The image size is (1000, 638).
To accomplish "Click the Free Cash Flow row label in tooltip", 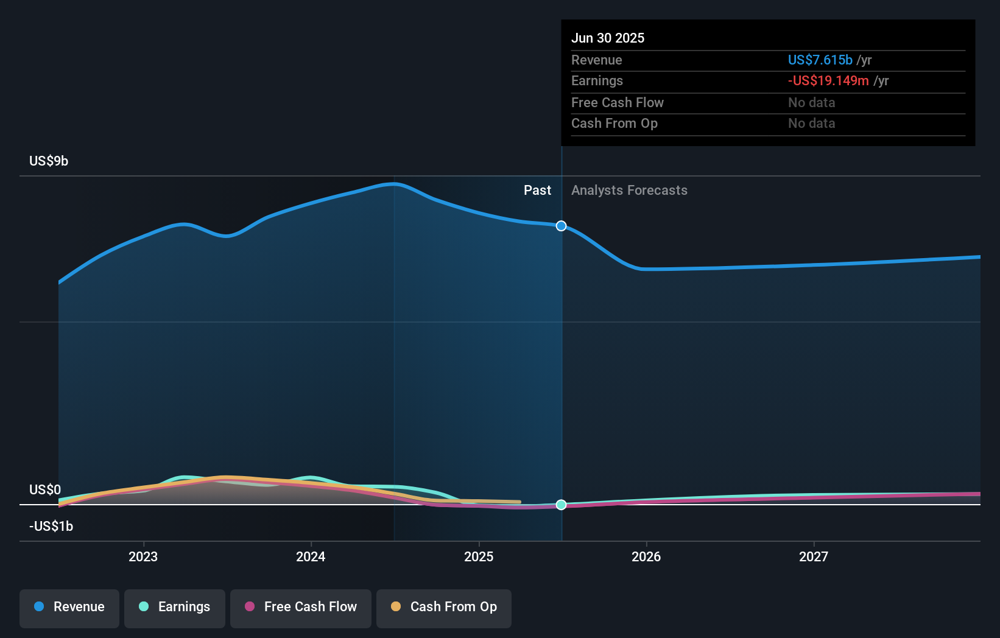I will click(x=618, y=102).
